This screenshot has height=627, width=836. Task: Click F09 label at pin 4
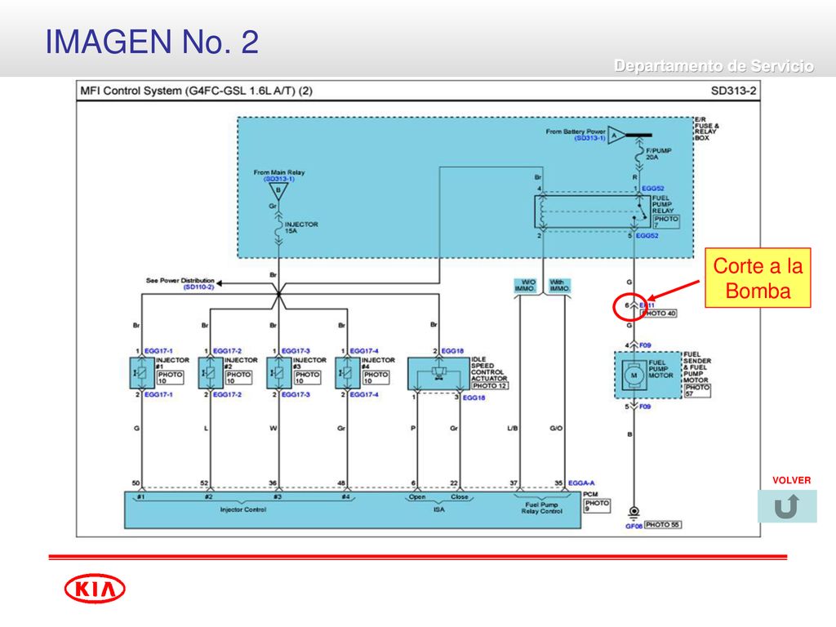645,345
